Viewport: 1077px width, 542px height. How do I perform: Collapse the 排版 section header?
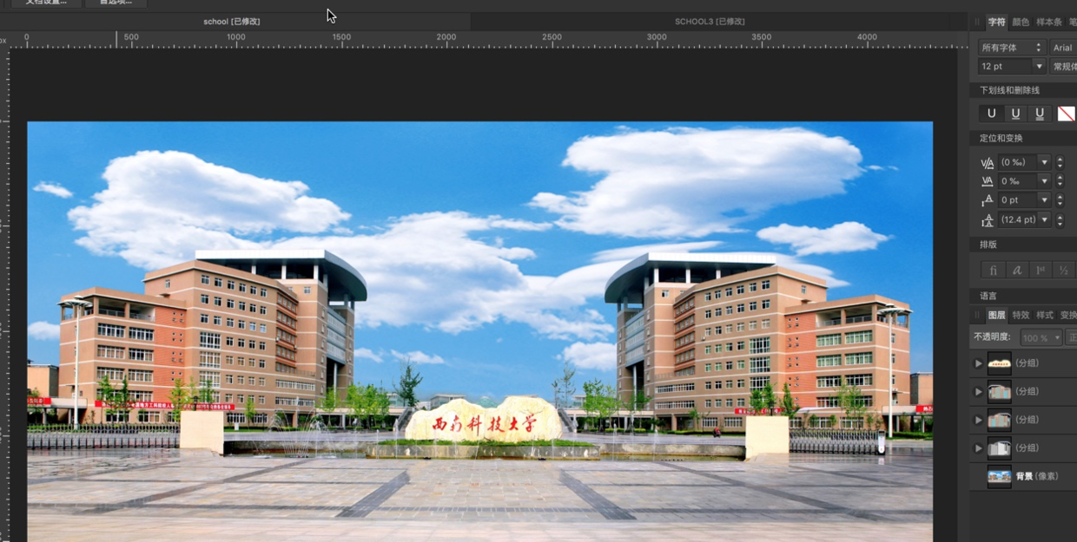point(1023,245)
